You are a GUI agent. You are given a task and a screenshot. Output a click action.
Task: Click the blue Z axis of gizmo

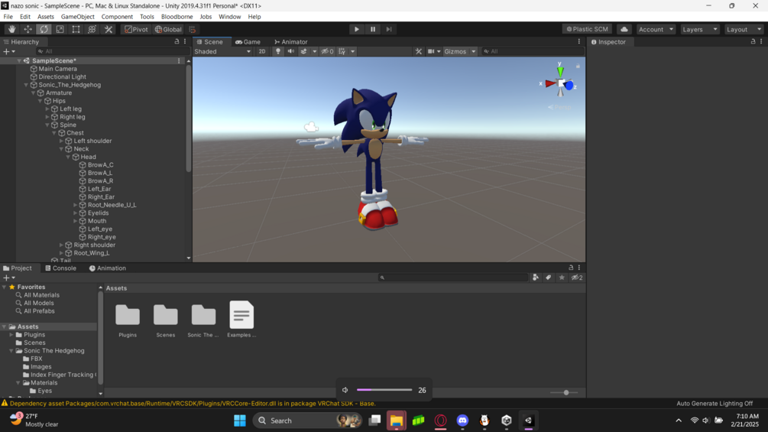569,86
